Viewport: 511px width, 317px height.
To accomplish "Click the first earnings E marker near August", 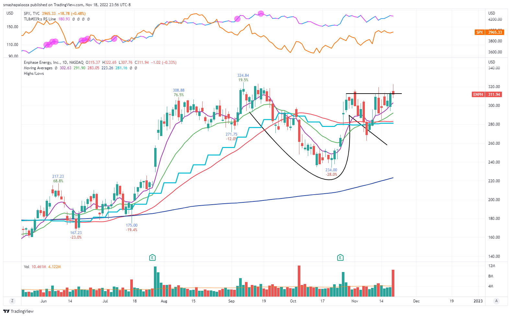I will (x=152, y=258).
